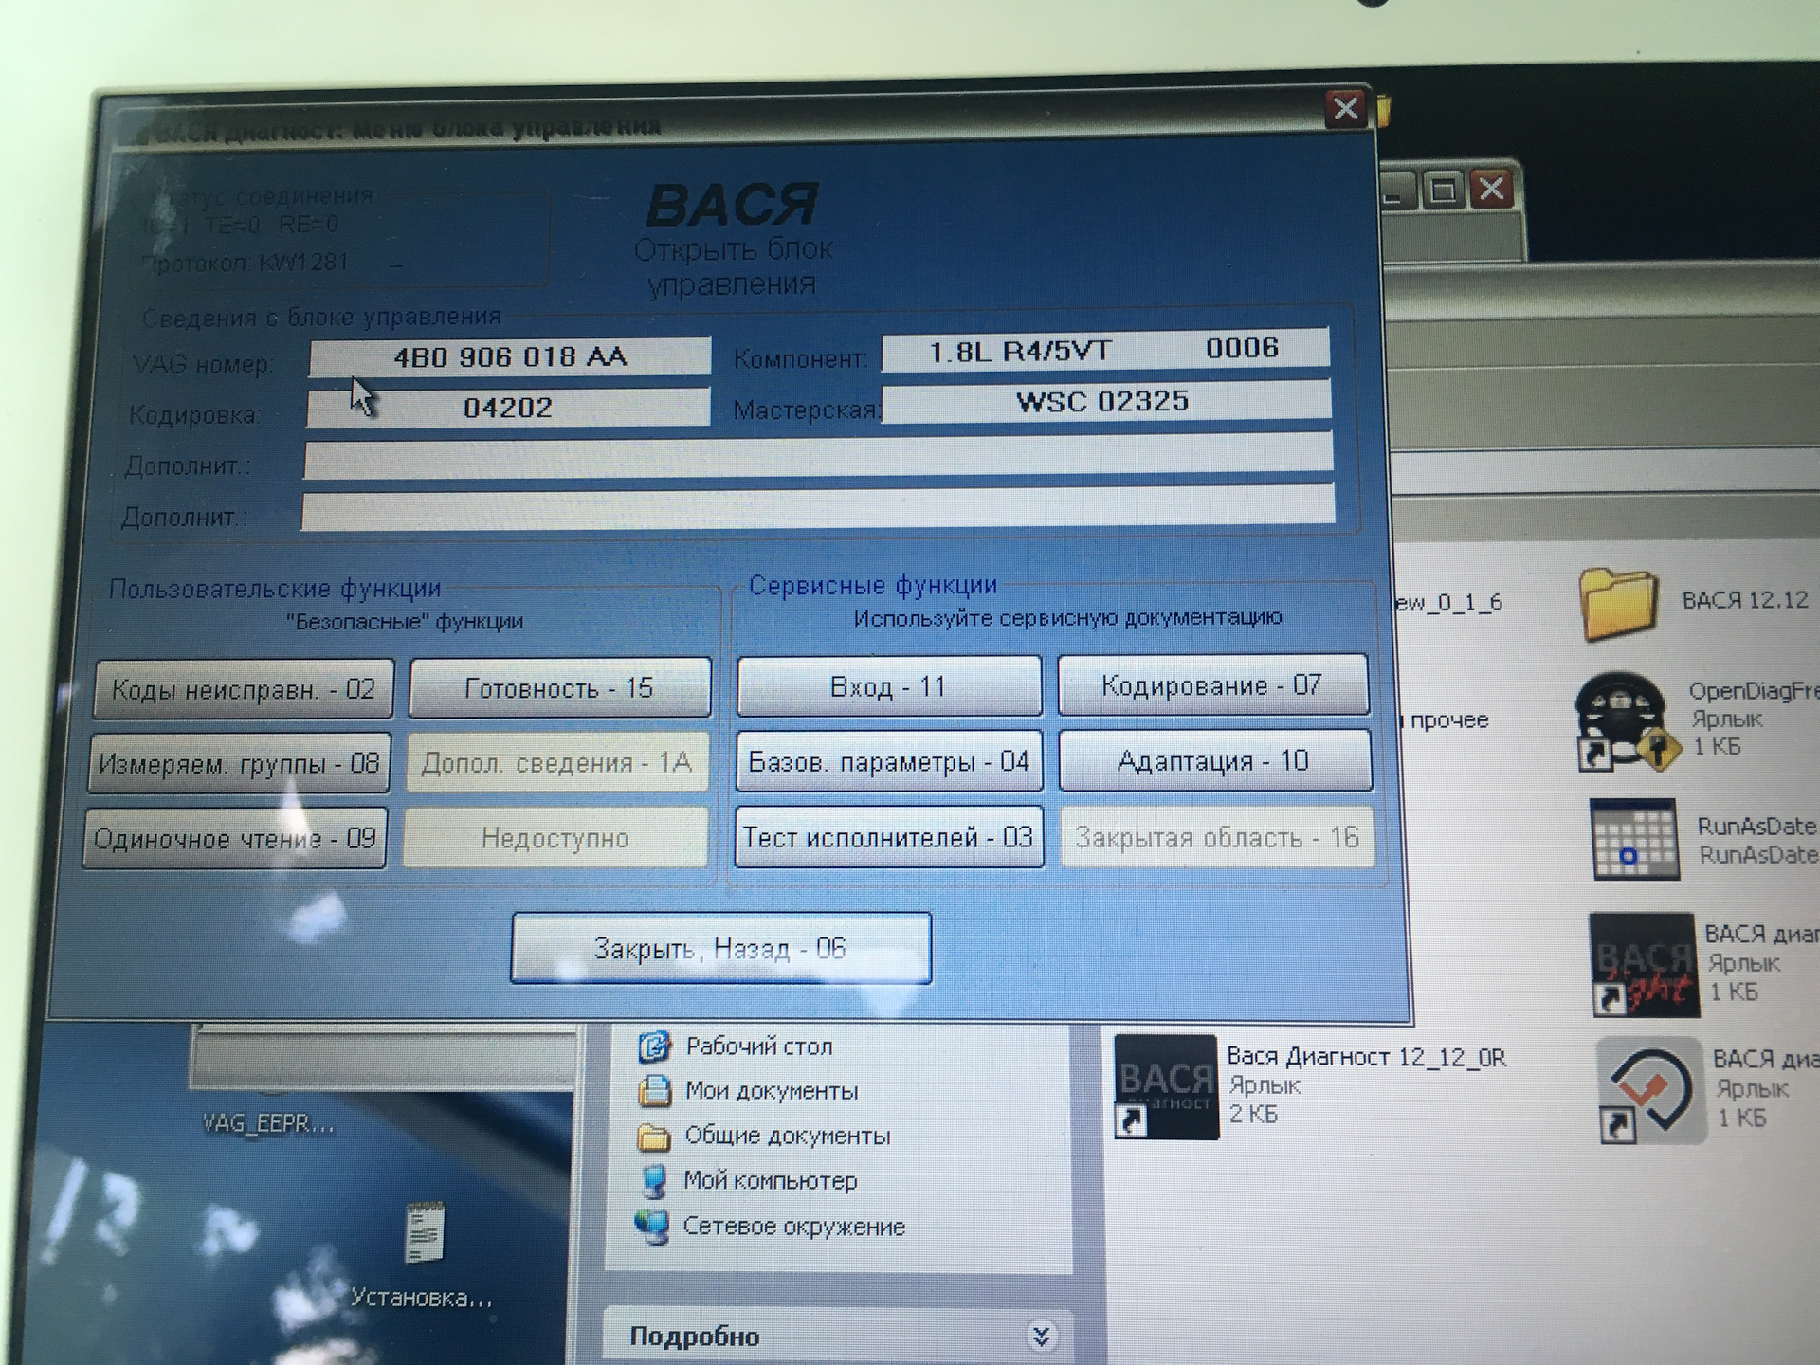The height and width of the screenshot is (1365, 1820).
Task: Open Сетевое окружение link in sidebar
Action: point(793,1227)
